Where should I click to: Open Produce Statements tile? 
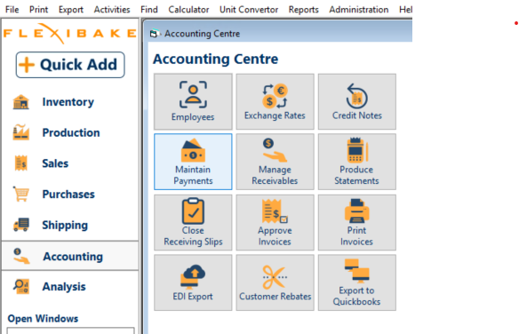pyautogui.click(x=357, y=162)
